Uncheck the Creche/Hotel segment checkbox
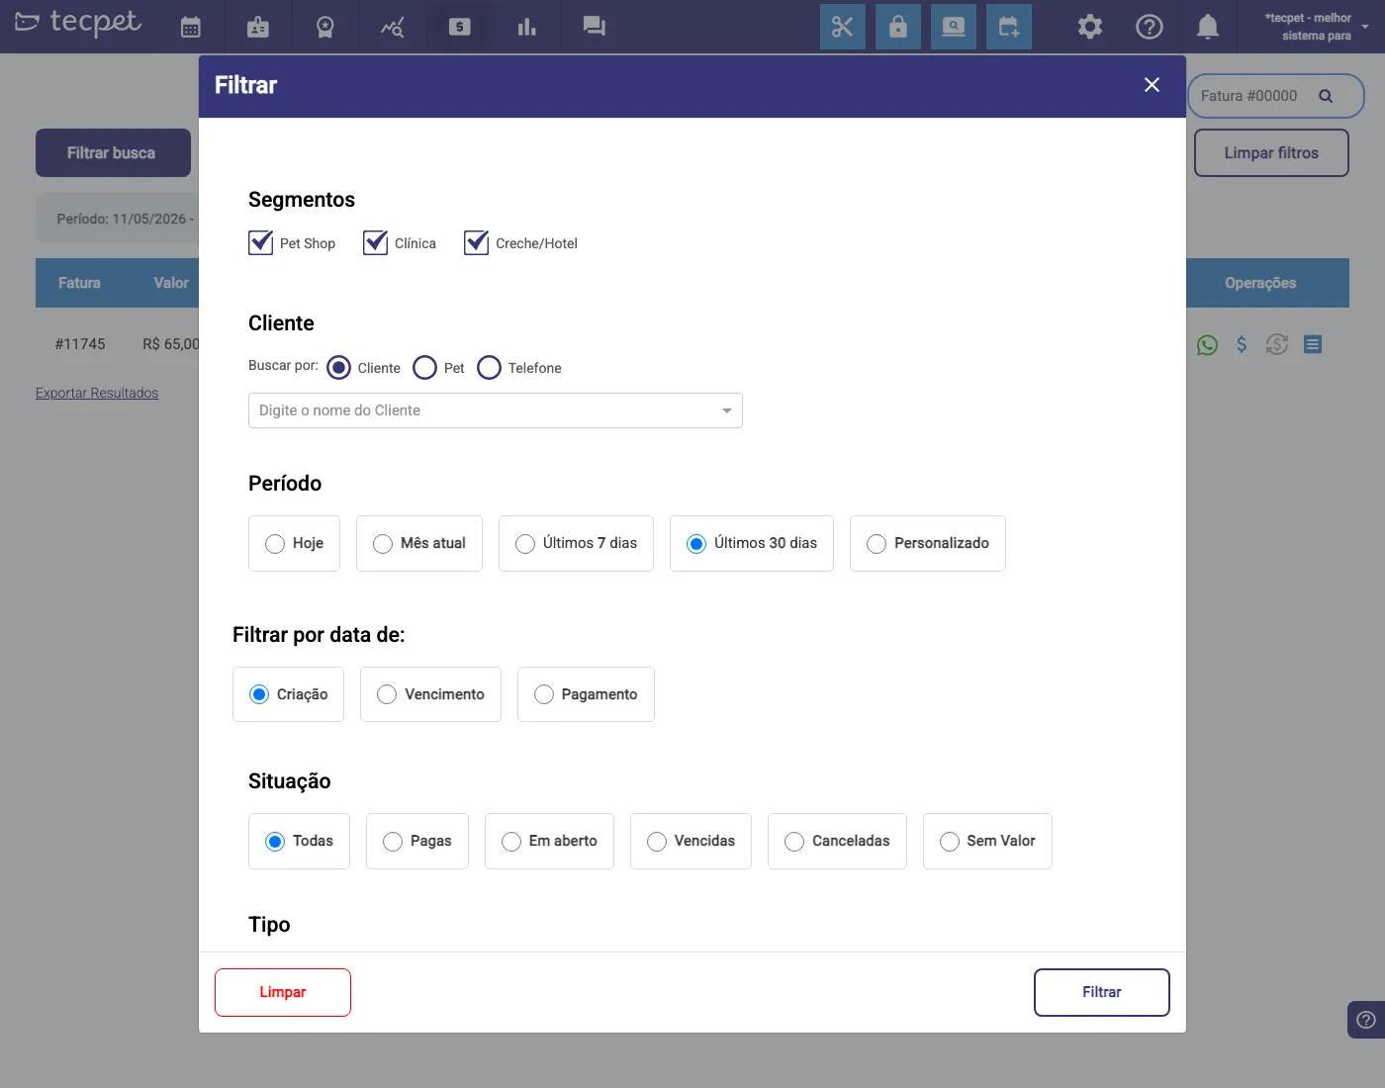The width and height of the screenshot is (1385, 1088). 476,242
